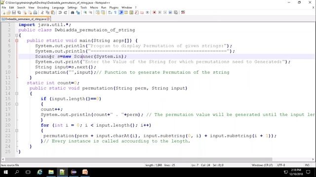Click the Save All toolbar icon
The width and height of the screenshot is (316, 177).
[x=19, y=12]
